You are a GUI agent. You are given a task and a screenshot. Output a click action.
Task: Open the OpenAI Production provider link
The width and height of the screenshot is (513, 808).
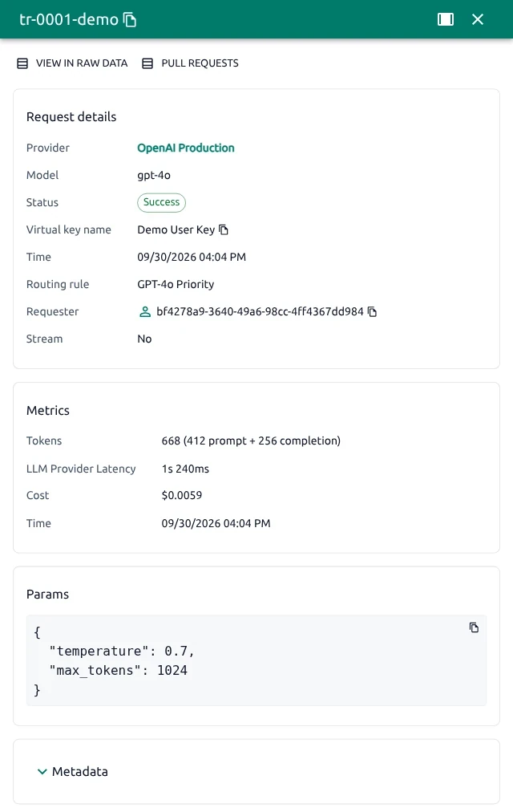[186, 148]
